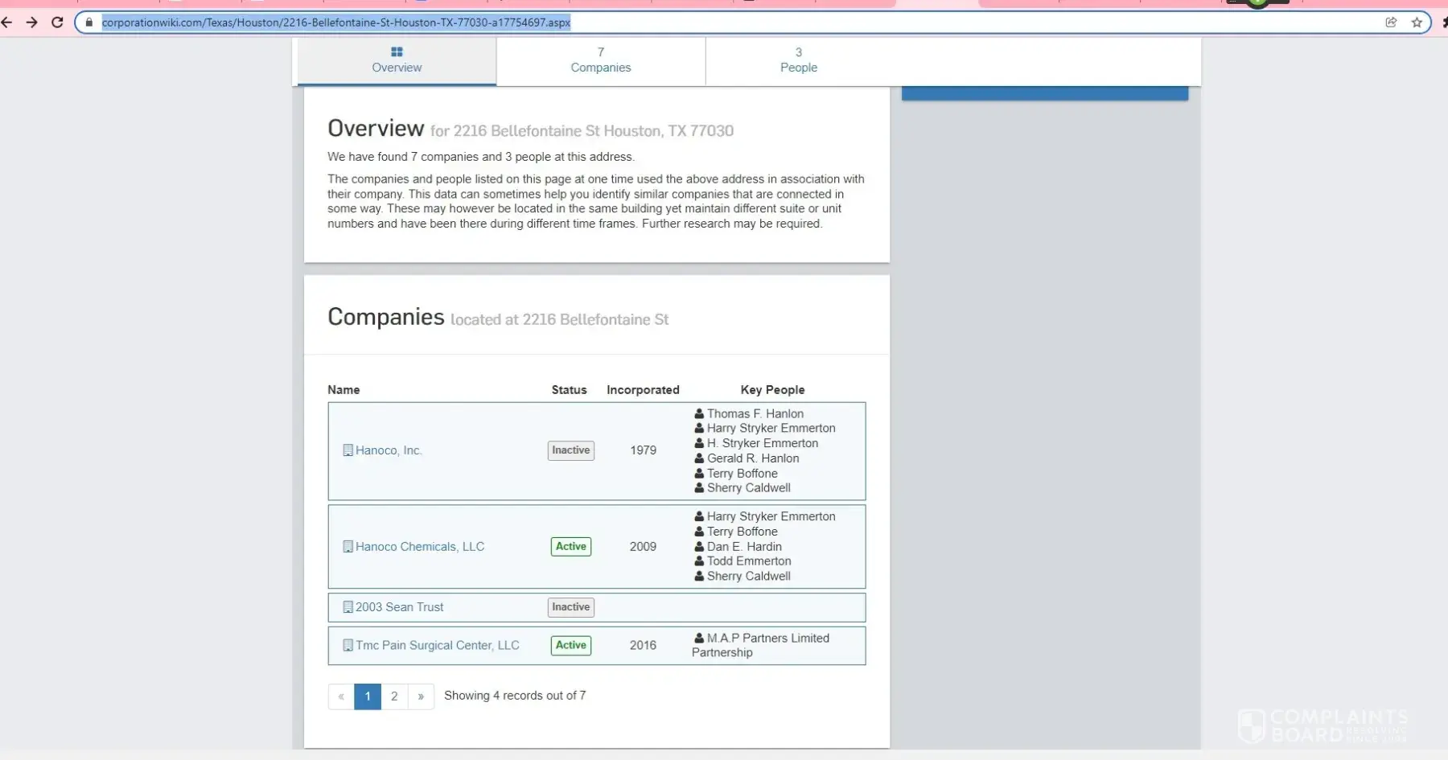Switch to the Overview tab
This screenshot has width=1448, height=760.
click(397, 60)
